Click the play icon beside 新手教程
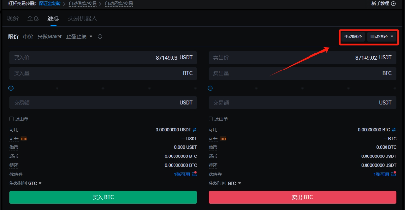Screen dimensions: 405x210 (x=394, y=3)
